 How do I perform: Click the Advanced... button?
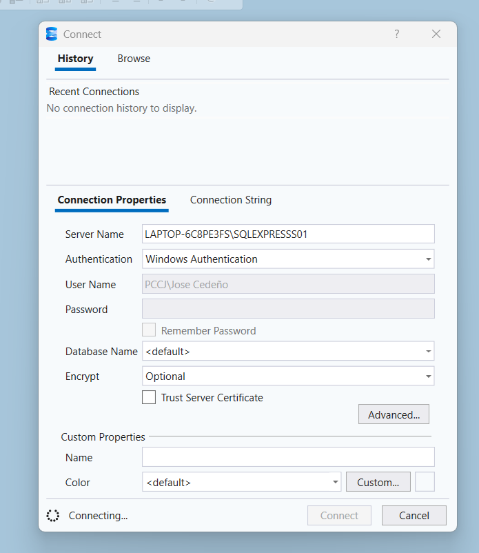(394, 414)
